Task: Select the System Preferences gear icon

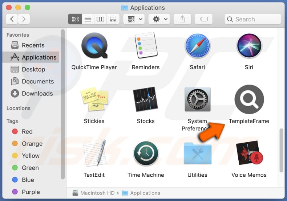Action: (198, 99)
